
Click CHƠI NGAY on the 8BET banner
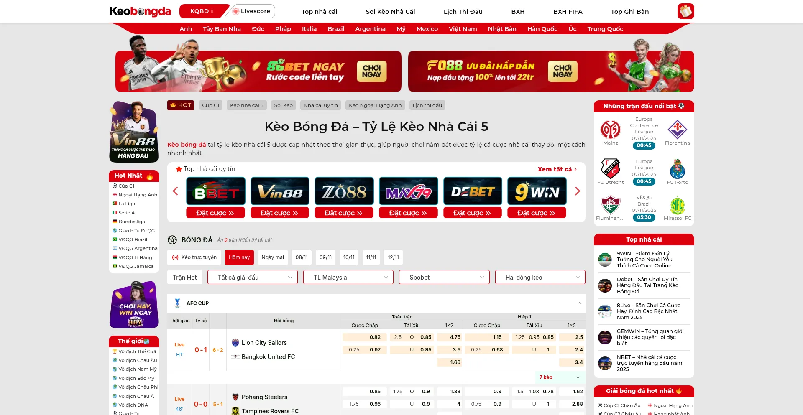[372, 71]
